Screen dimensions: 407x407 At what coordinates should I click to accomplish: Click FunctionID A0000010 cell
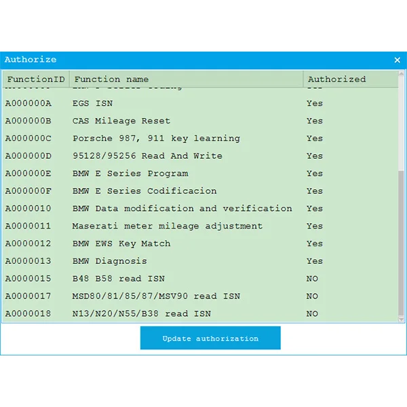tap(28, 208)
